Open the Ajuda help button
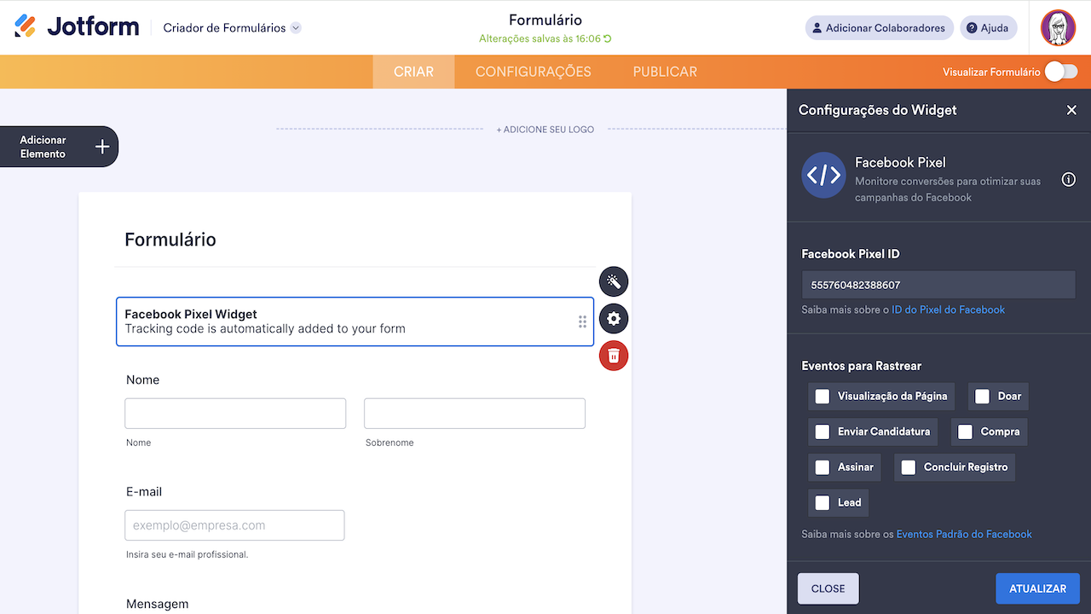 (x=988, y=28)
